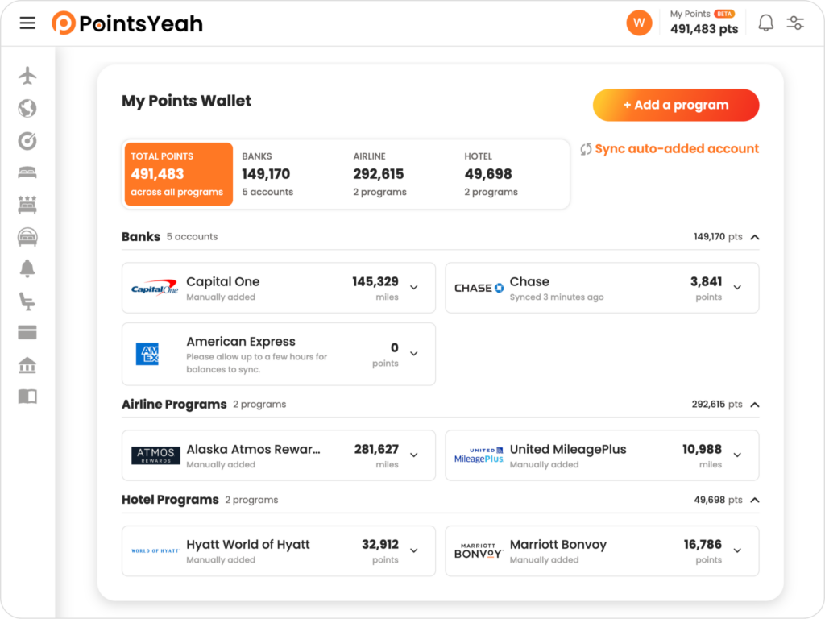825x619 pixels.
Task: Select the bed hotel sidebar icon
Action: pos(27,172)
